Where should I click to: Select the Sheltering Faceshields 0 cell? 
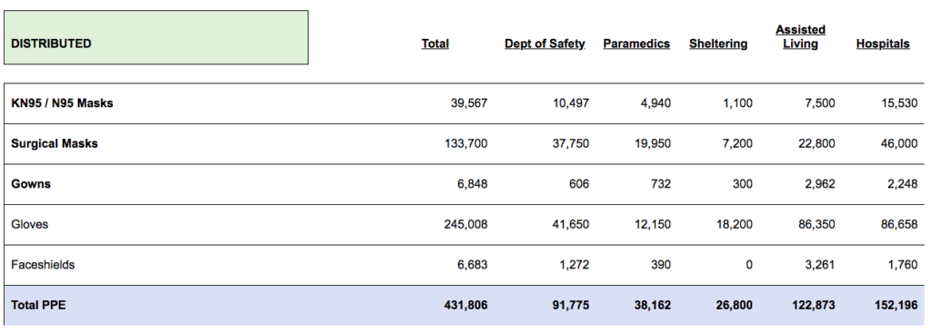(749, 264)
